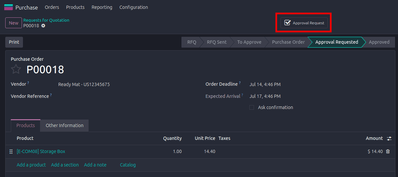This screenshot has height=177, width=398.
Task: Switch to the Other Information tab
Action: click(64, 125)
